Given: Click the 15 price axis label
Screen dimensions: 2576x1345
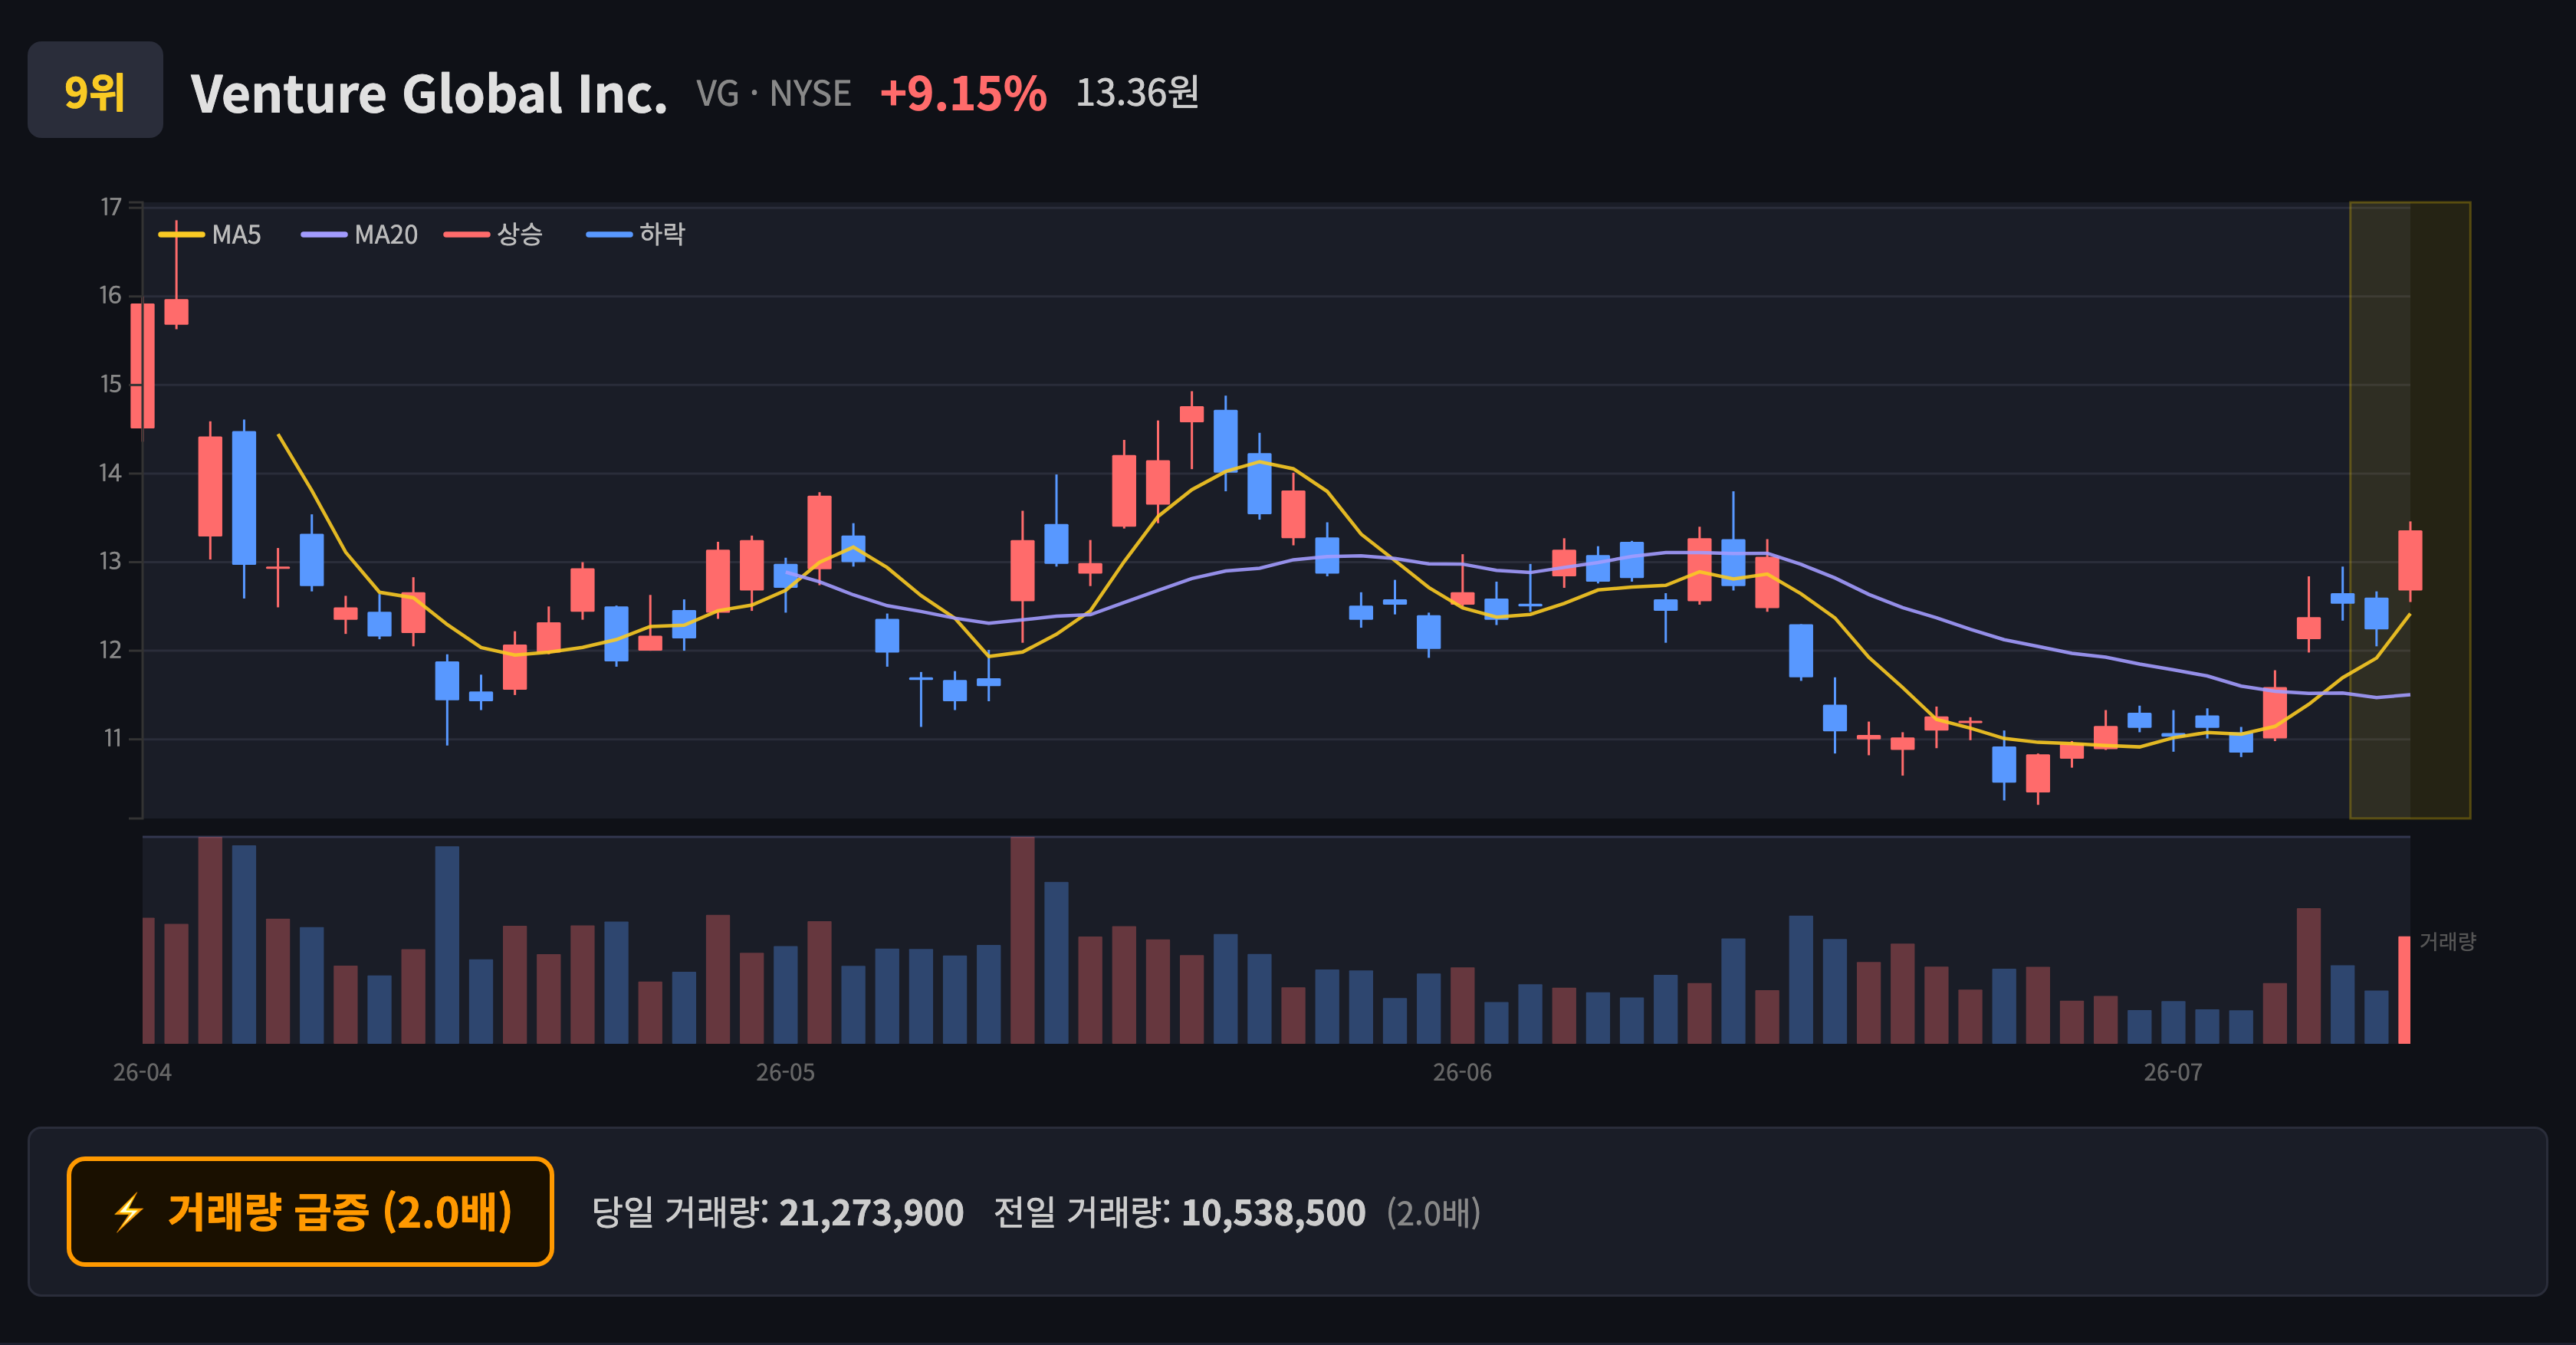Looking at the screenshot, I should (110, 385).
